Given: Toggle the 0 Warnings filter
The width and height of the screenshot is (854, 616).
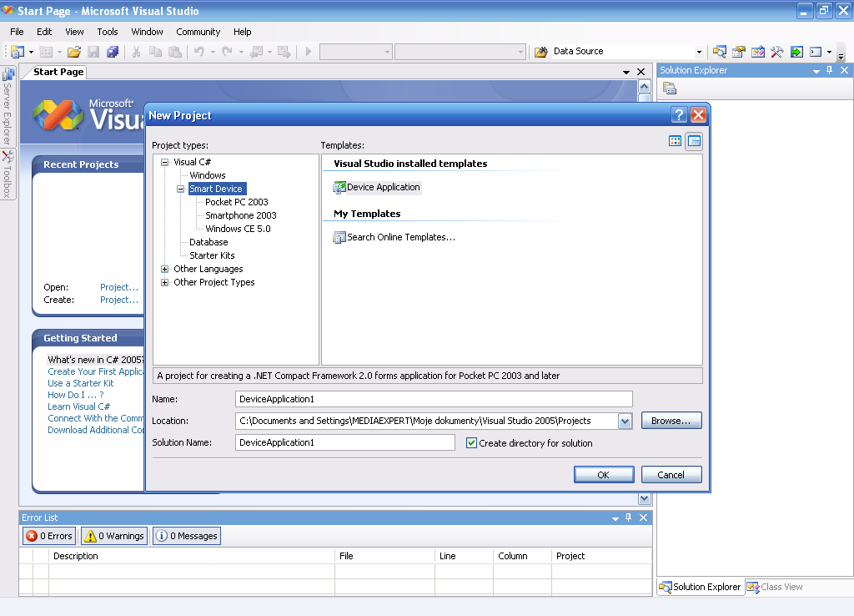Looking at the screenshot, I should 114,536.
